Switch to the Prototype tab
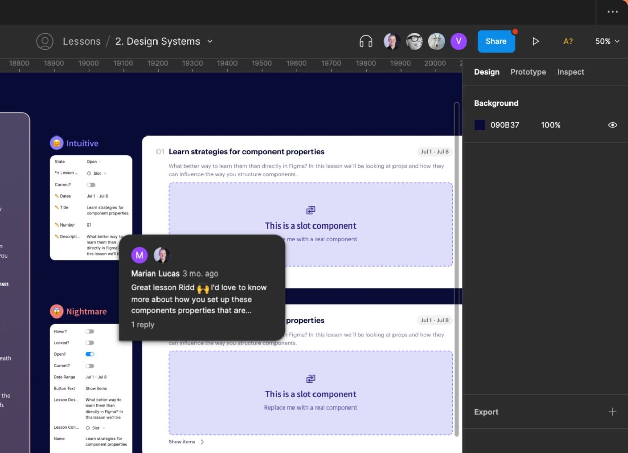Screen dimensions: 628x453 coord(528,72)
